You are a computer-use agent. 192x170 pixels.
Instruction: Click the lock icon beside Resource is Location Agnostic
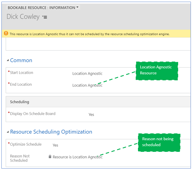pyautogui.click(x=50, y=157)
